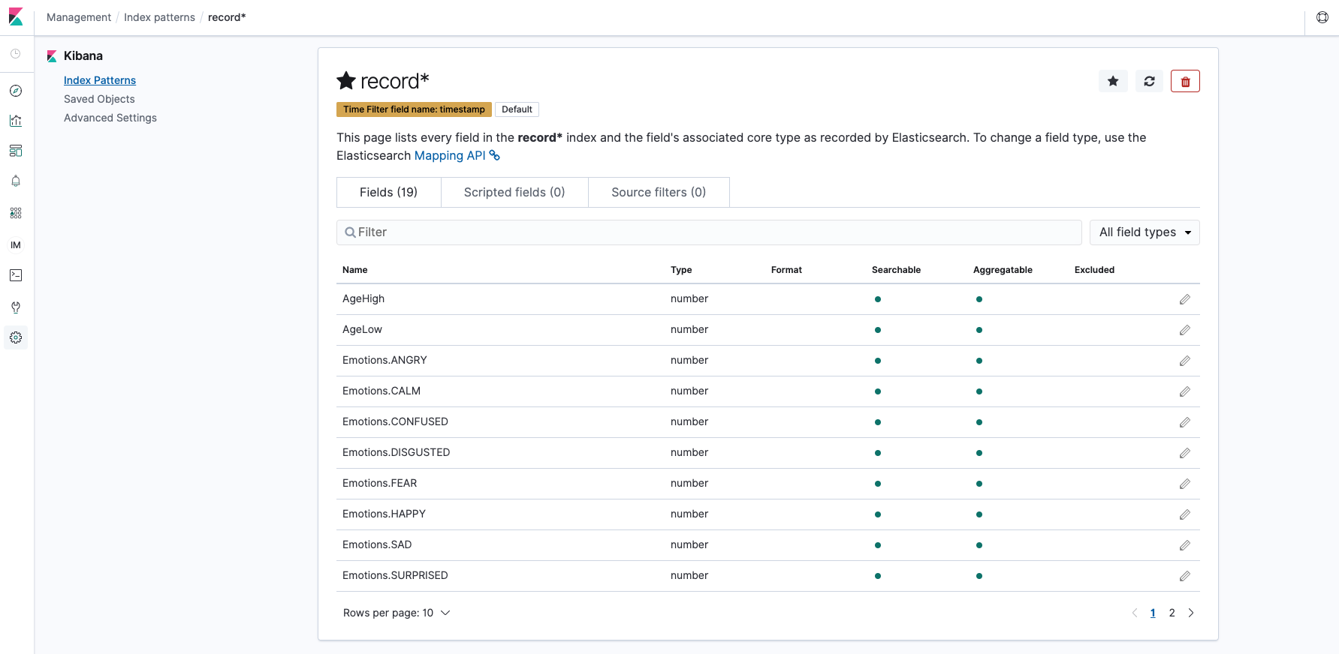Click the Management gear icon in the sidebar
This screenshot has width=1339, height=654.
click(x=16, y=337)
